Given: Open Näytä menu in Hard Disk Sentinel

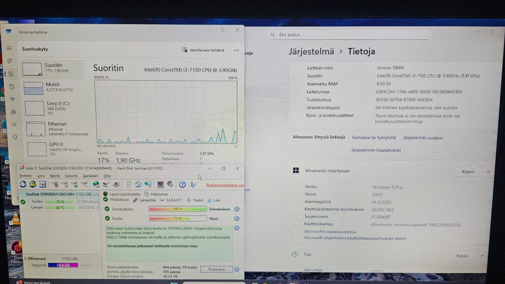Looking at the screenshot, I should (55, 176).
